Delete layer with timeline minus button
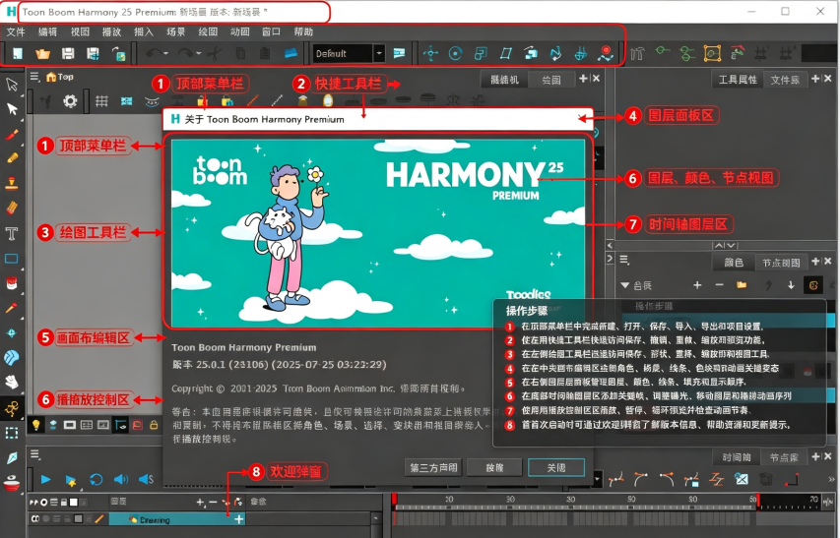840x538 pixels. coord(213,503)
